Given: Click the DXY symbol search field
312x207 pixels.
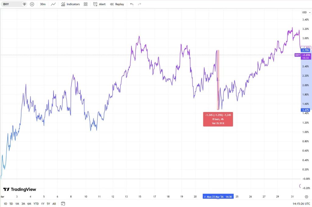Looking at the screenshot, I should 12,4.
